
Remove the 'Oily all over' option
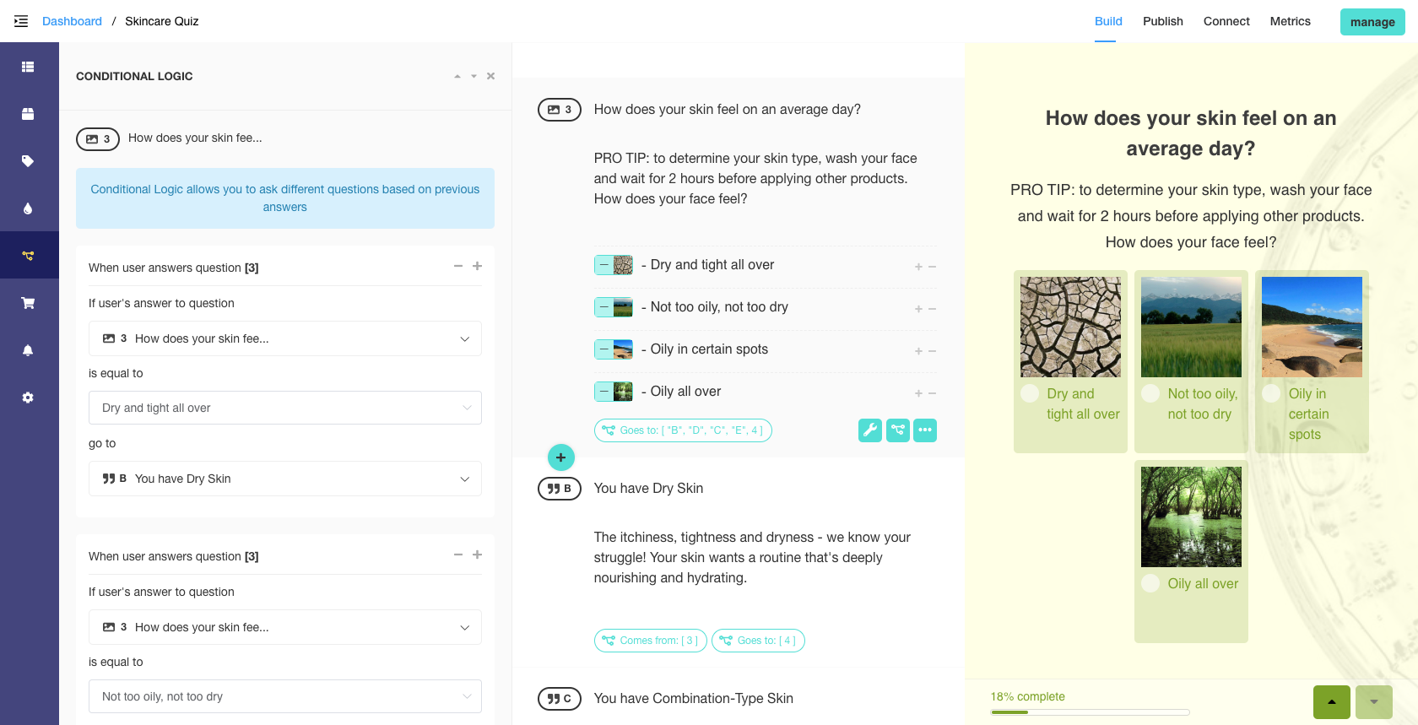point(933,393)
